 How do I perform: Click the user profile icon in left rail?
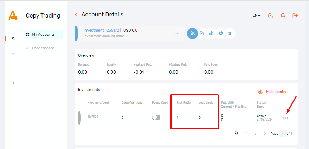(13, 83)
